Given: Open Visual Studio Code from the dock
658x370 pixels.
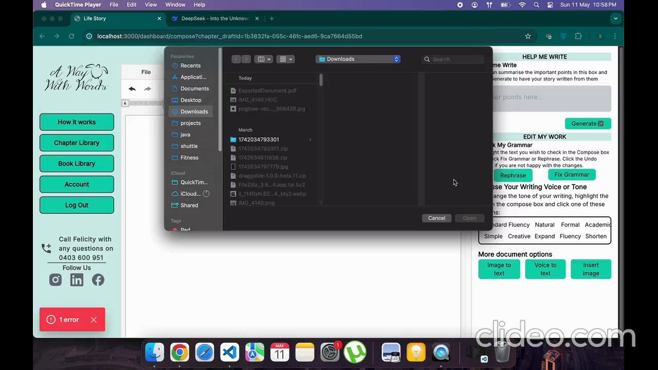Looking at the screenshot, I should 229,353.
